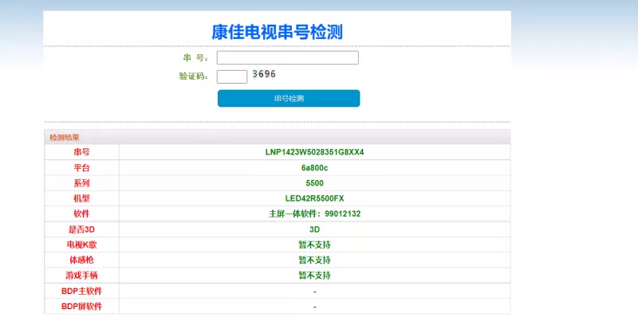Click the 电视K歌 row label
The width and height of the screenshot is (638, 325).
click(x=81, y=245)
